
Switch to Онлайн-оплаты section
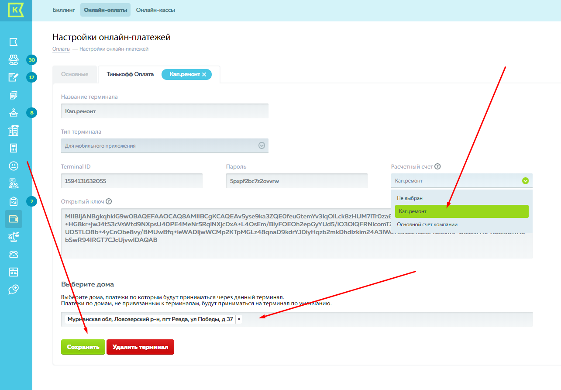click(x=105, y=10)
